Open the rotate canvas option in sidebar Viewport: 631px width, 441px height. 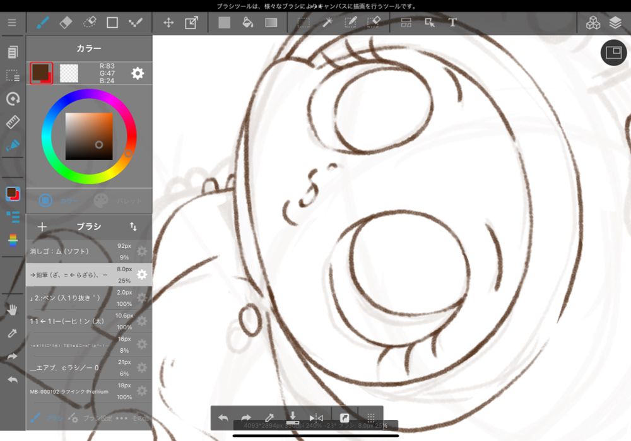13,98
